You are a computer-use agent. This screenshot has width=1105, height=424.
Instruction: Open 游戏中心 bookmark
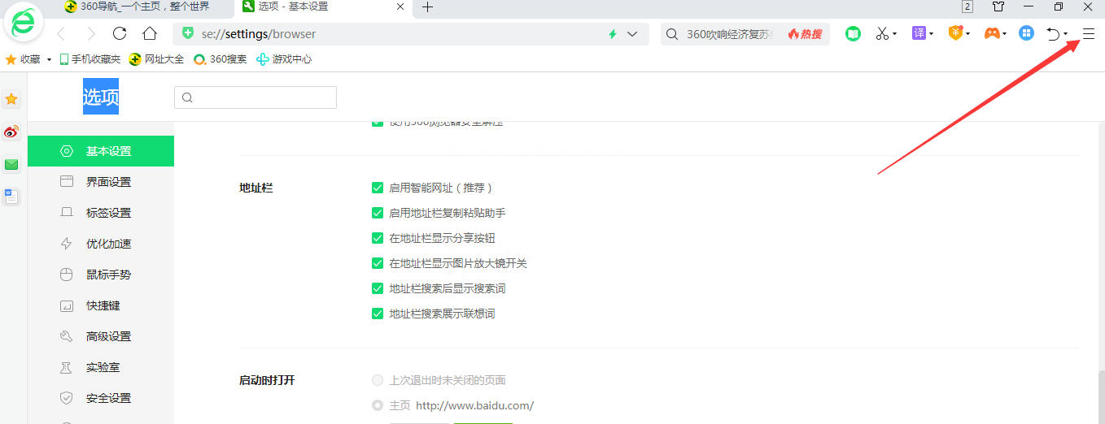[284, 59]
